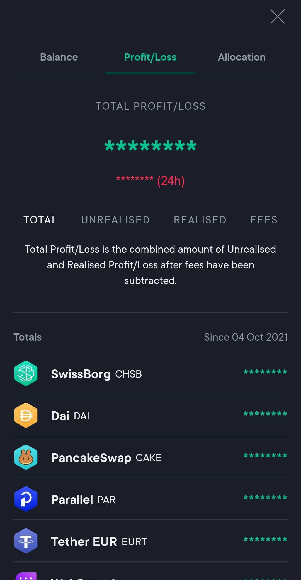Image resolution: width=301 pixels, height=580 pixels.
Task: Show UNREALISED profit/loss
Action: tap(116, 220)
